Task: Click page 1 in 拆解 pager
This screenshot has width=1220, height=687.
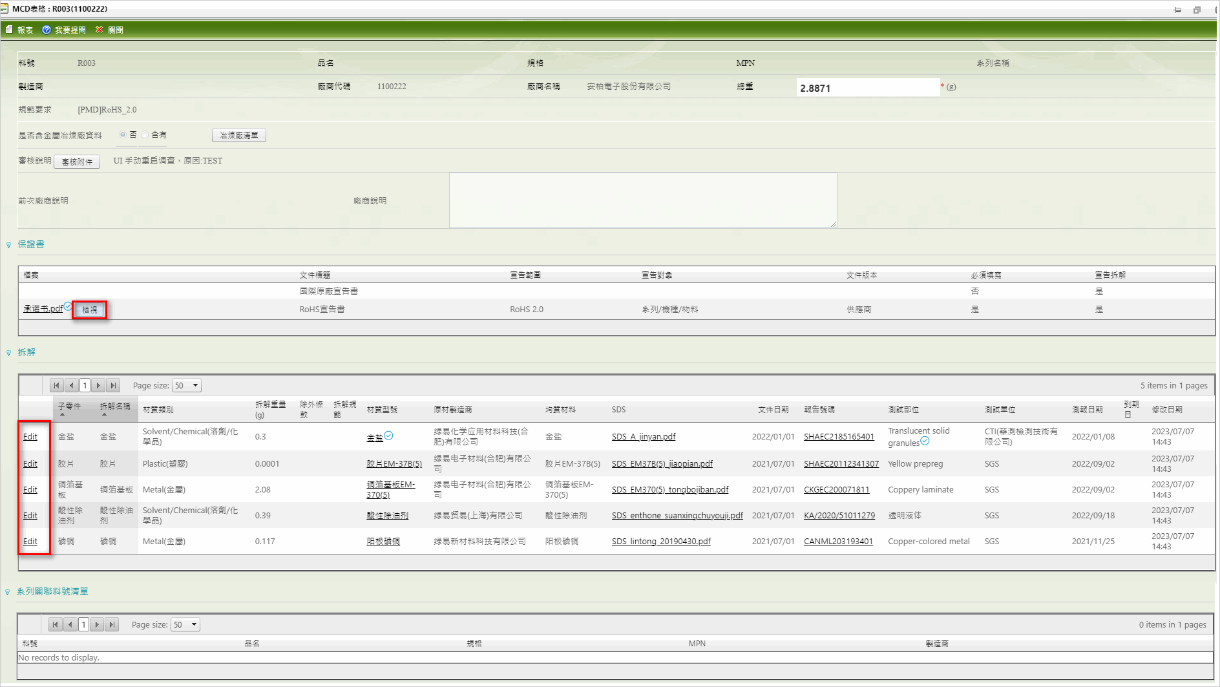Action: click(x=85, y=386)
